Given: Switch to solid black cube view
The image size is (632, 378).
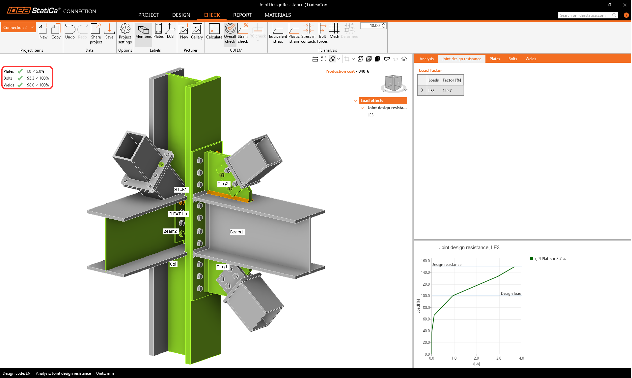Looking at the screenshot, I should (377, 59).
